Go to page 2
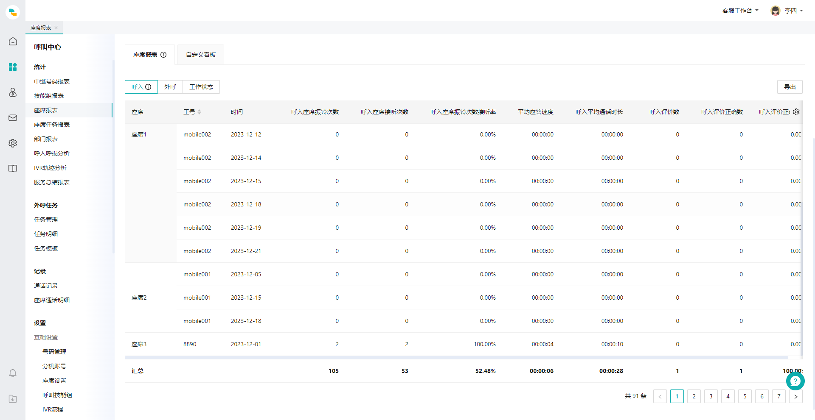 [694, 396]
